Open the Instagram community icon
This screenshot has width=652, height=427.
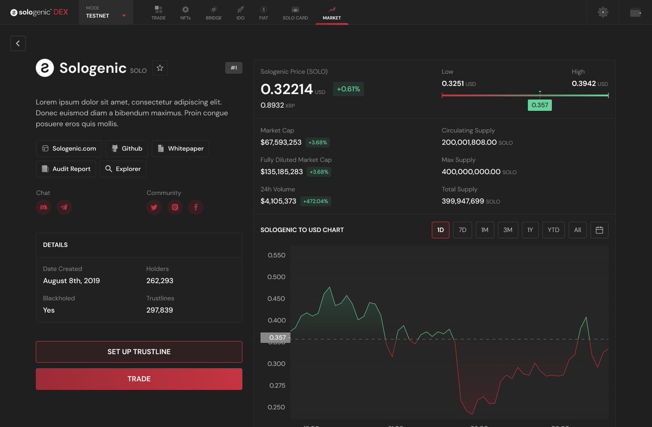175,207
